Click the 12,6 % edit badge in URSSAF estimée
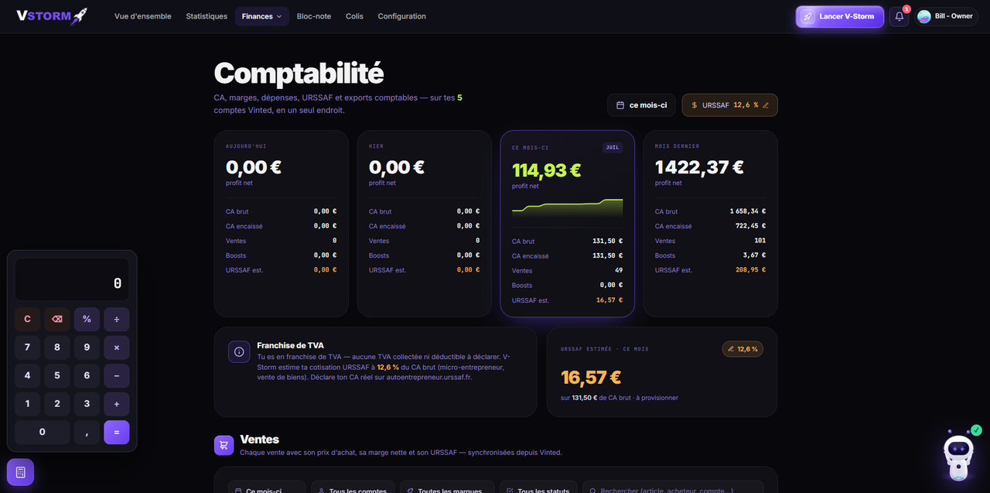This screenshot has height=493, width=990. (742, 349)
